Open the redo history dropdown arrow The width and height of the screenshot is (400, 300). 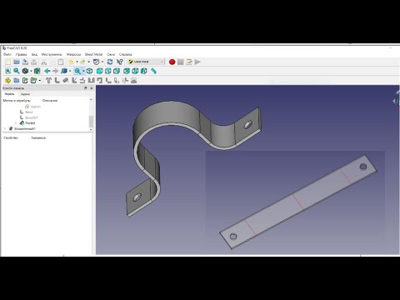point(88,62)
